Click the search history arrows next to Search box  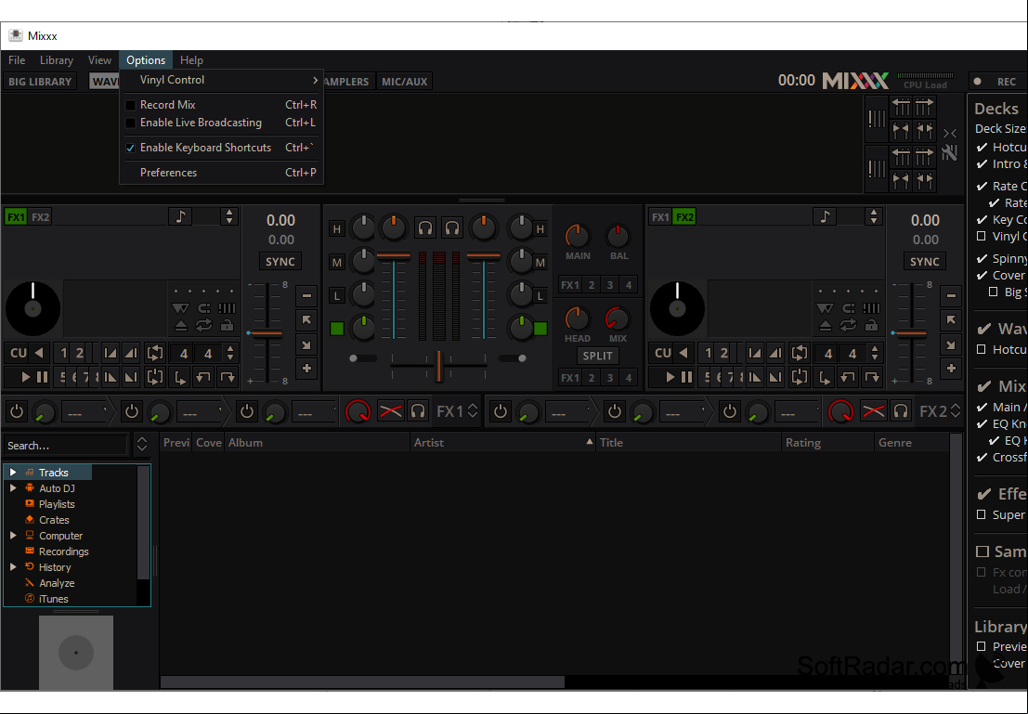tap(141, 445)
